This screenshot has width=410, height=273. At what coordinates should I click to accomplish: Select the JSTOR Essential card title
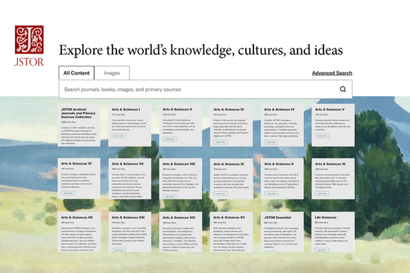click(x=277, y=217)
